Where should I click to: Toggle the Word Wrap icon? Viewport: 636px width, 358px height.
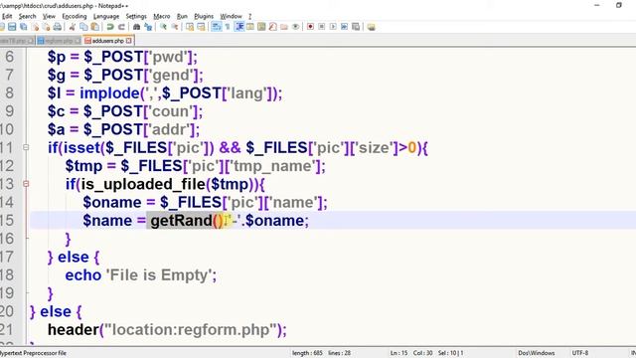[x=216, y=27]
